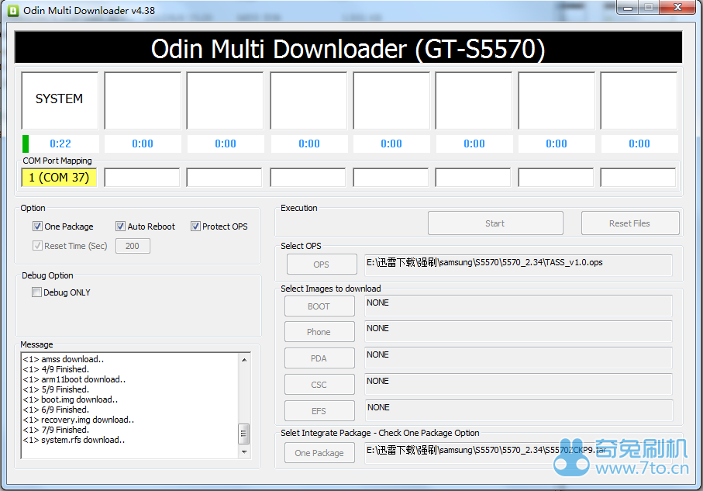Close the Odin Multi Downloader window
Viewport: 703px width, 491px height.
tap(678, 8)
